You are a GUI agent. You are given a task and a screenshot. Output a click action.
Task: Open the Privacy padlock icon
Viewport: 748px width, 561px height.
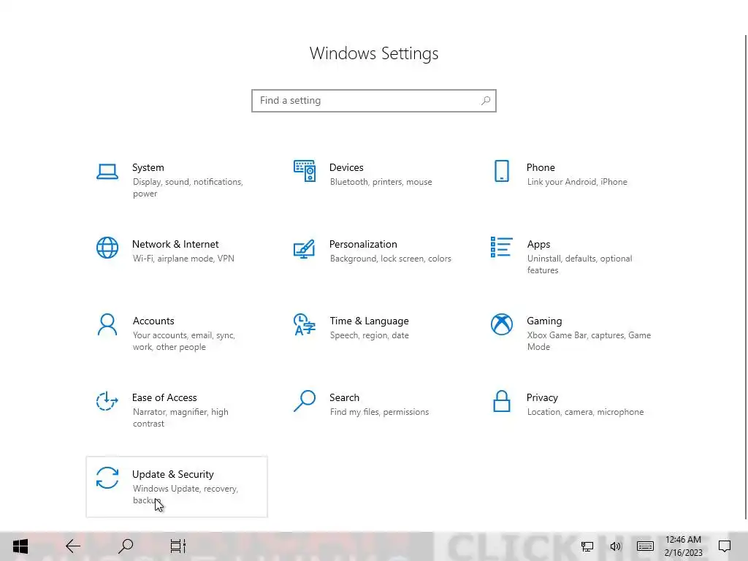click(x=501, y=401)
